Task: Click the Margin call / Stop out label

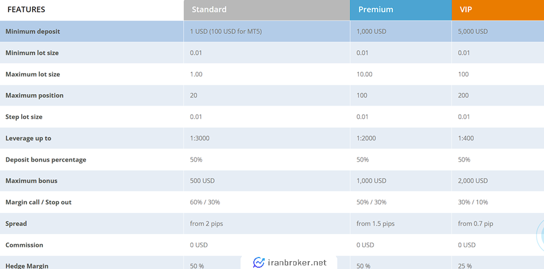Action: point(39,202)
